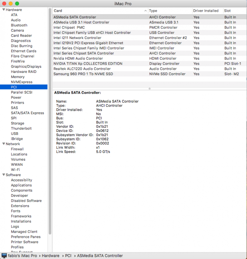Click ASMedia SATA Controller in path bar
Image resolution: width=247 pixels, height=259 pixels.
pos(100,256)
